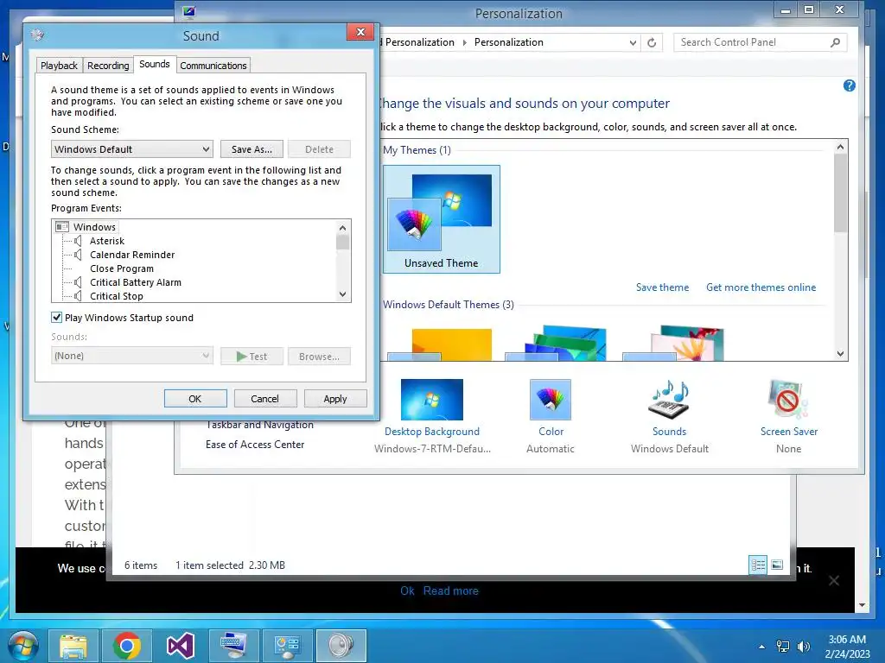Image resolution: width=885 pixels, height=663 pixels.
Task: Click the Critical Battery Alarm speaker icon
Action: [x=79, y=282]
